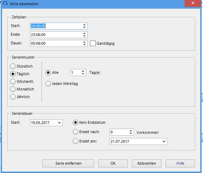The width and height of the screenshot is (203, 173).
Task: Click the Endet am date text 21.07.2017
Action: [x=120, y=141]
